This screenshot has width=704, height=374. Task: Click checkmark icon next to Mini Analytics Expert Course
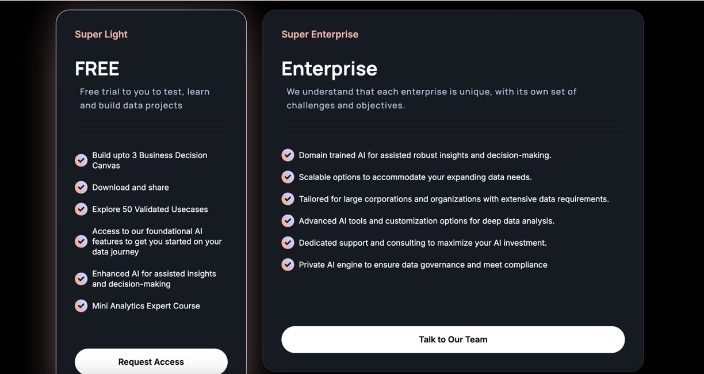tap(81, 306)
